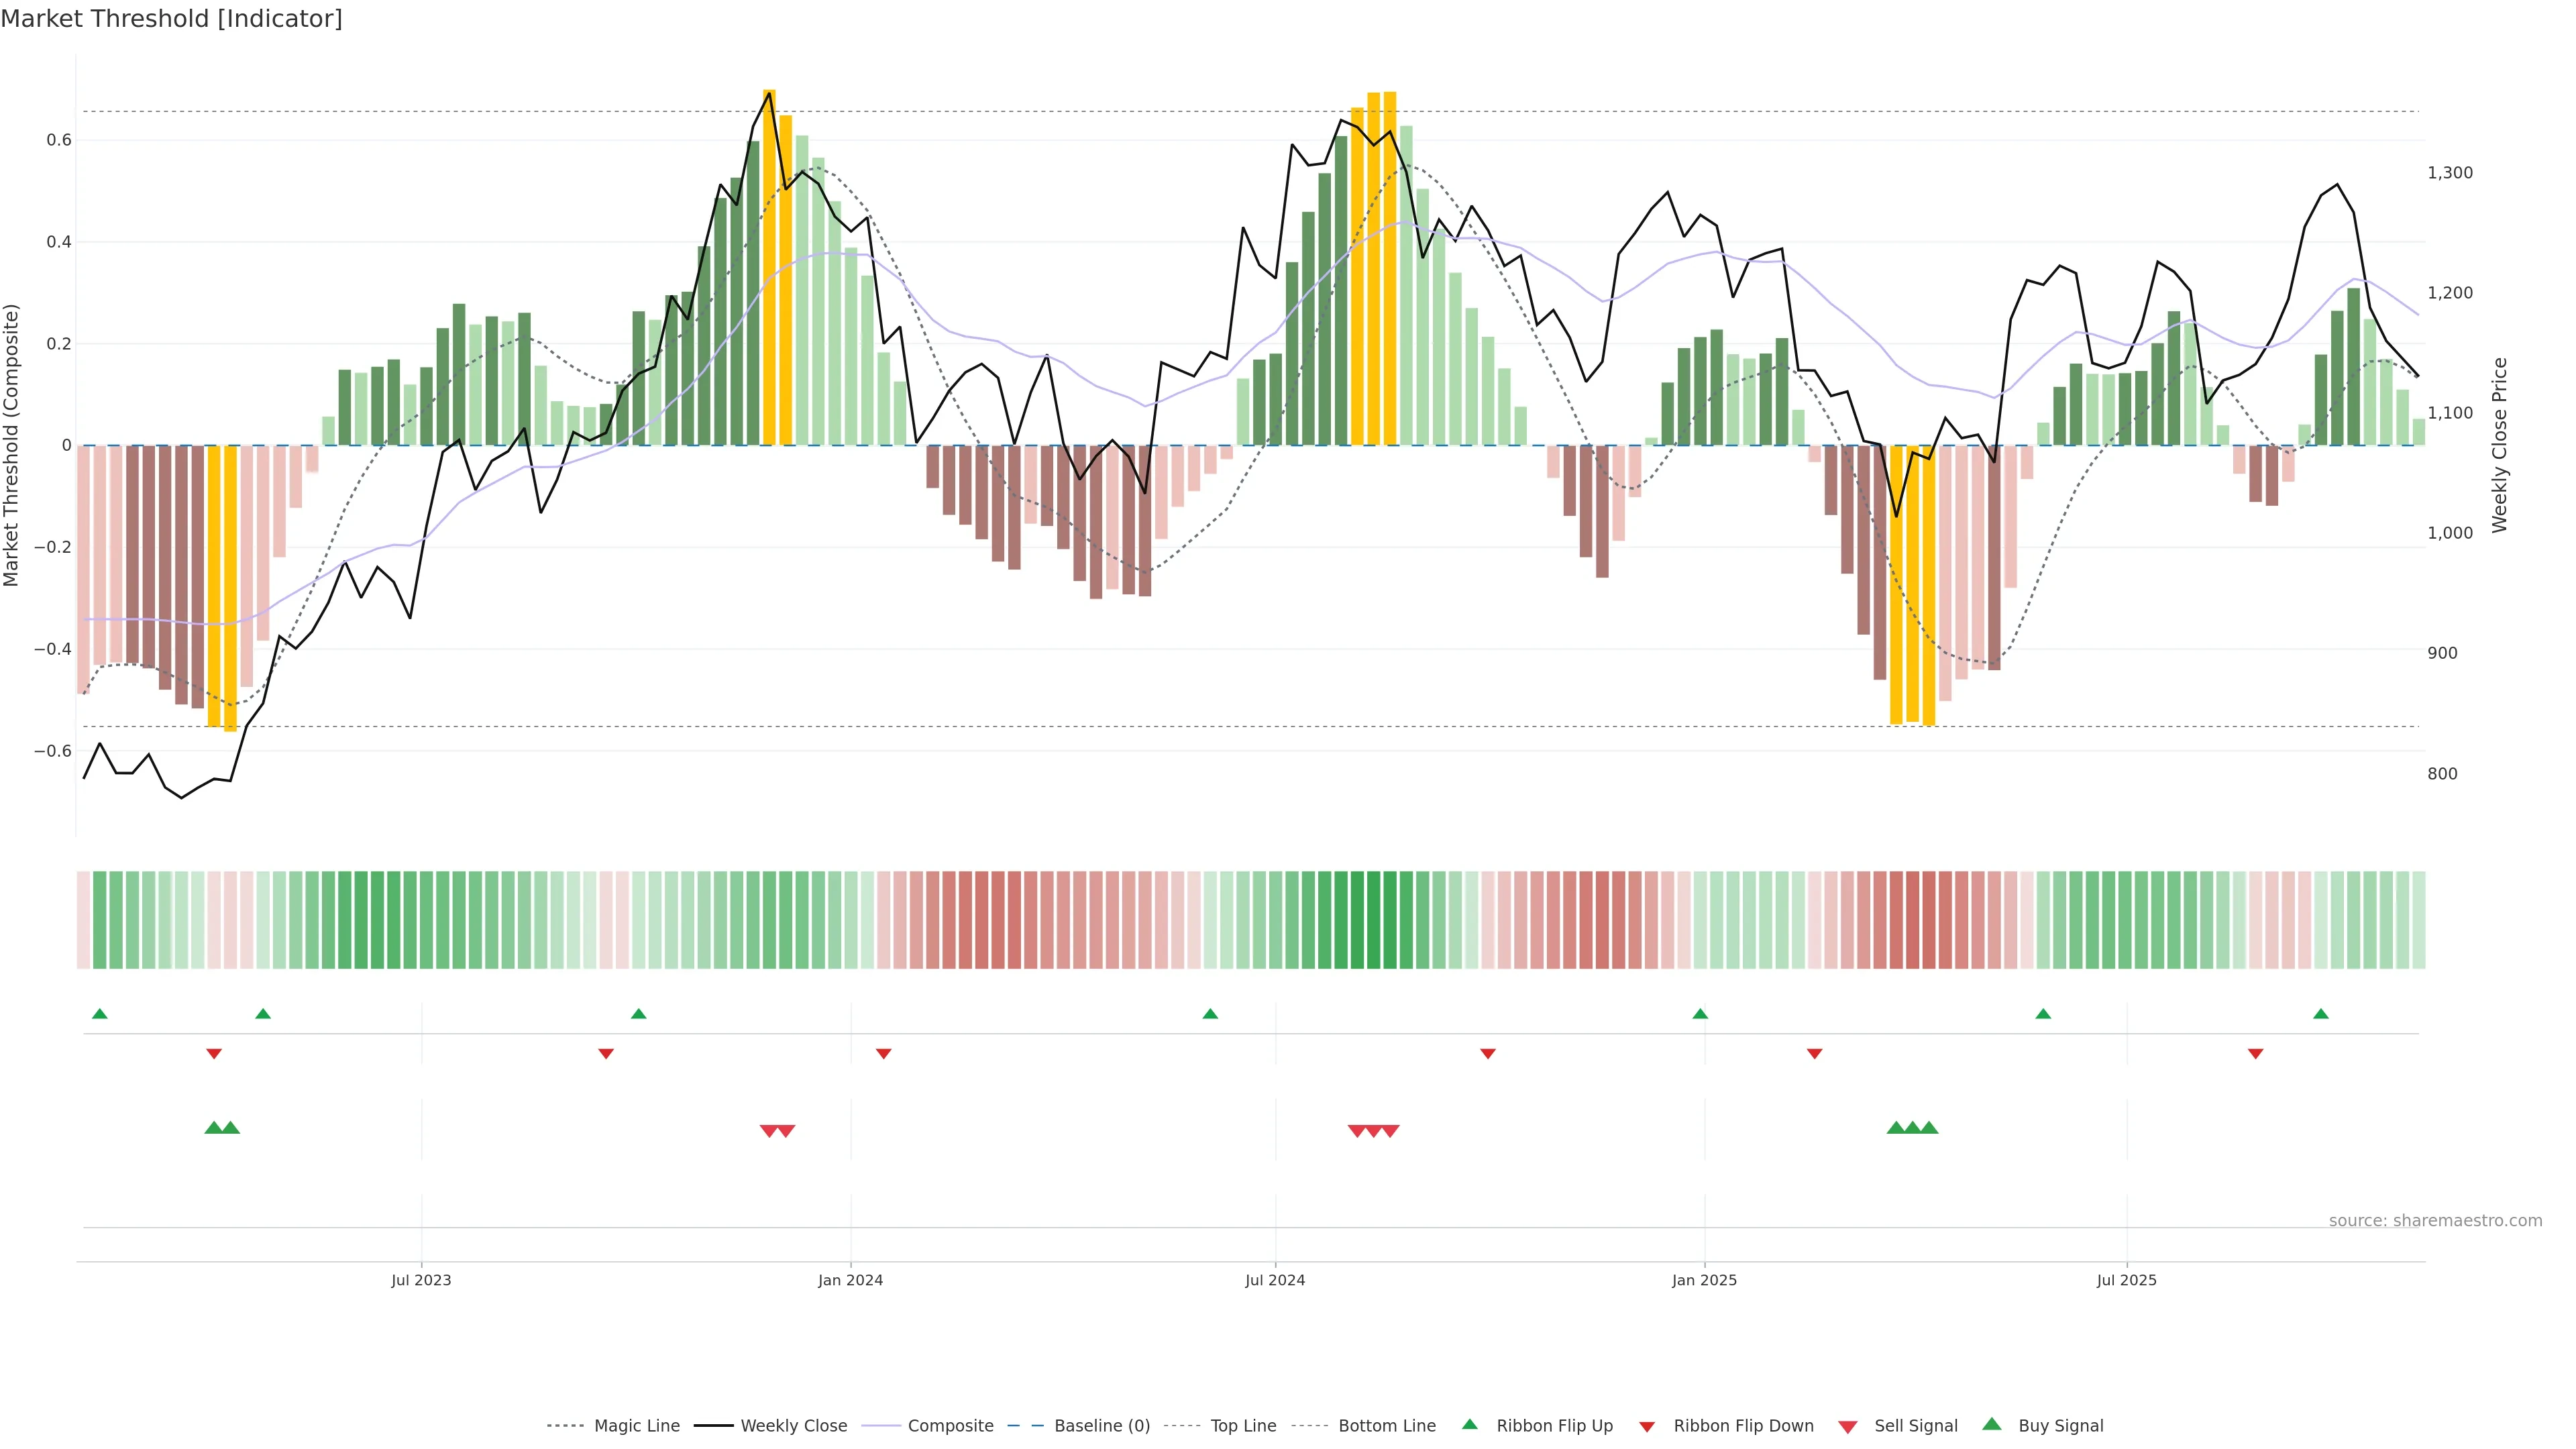The image size is (2576, 1449).
Task: Click the Weekly Close Price axis title
Action: pos(2500,445)
